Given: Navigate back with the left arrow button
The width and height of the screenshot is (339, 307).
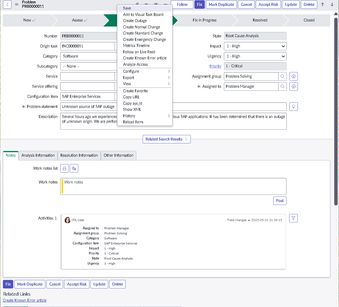Looking at the screenshot, I should tap(7, 5).
